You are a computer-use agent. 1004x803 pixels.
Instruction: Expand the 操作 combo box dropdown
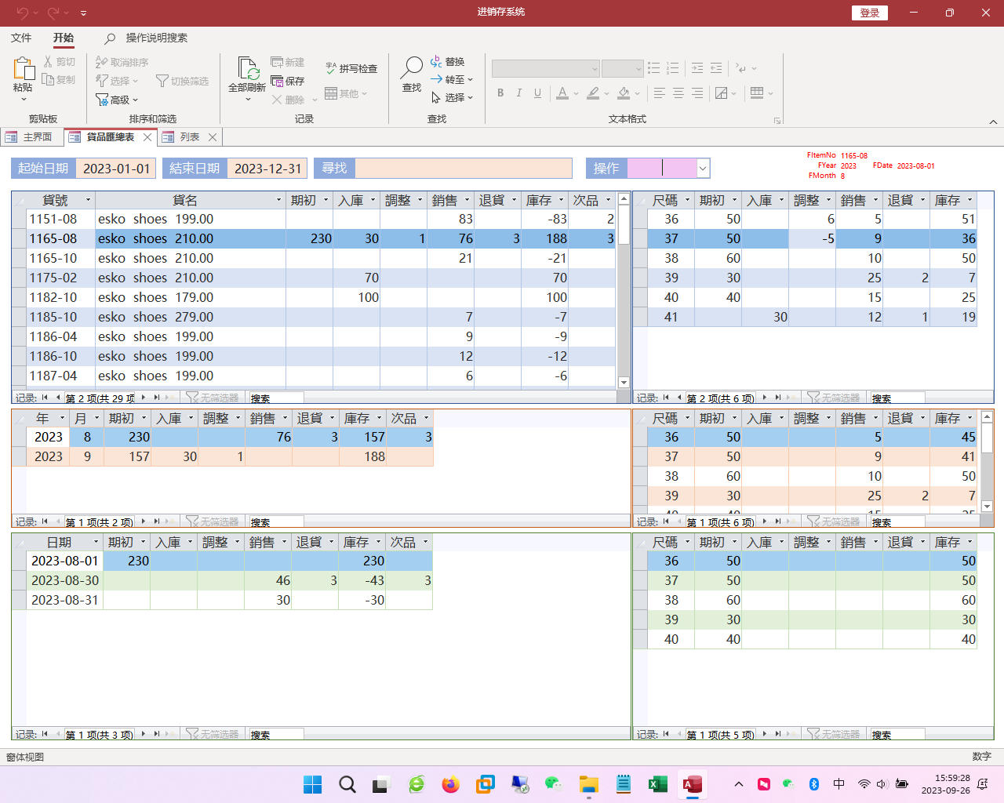[703, 168]
